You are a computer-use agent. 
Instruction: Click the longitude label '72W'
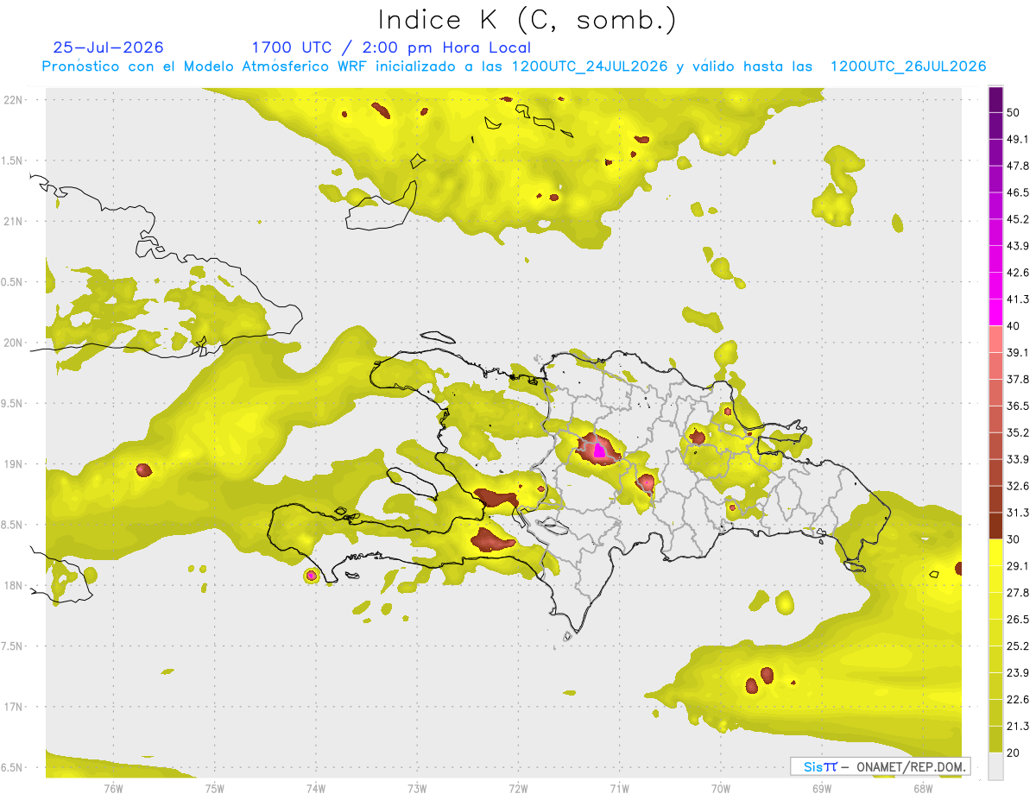pos(518,789)
